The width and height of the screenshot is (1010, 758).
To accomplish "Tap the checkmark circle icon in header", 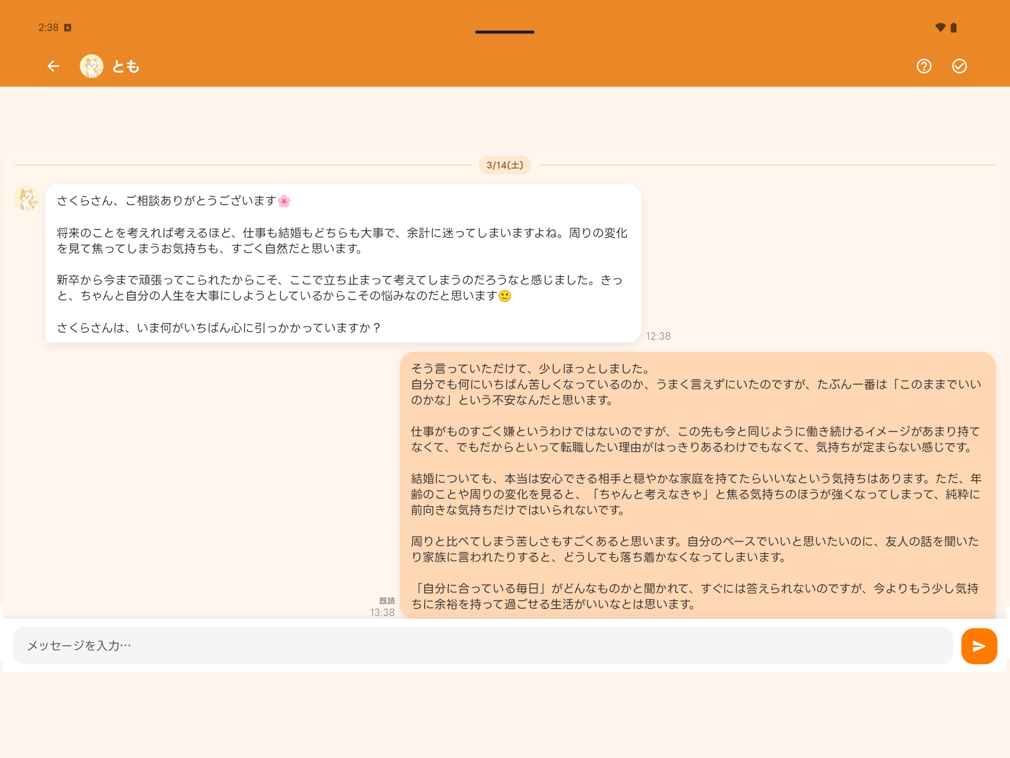I will pos(959,66).
